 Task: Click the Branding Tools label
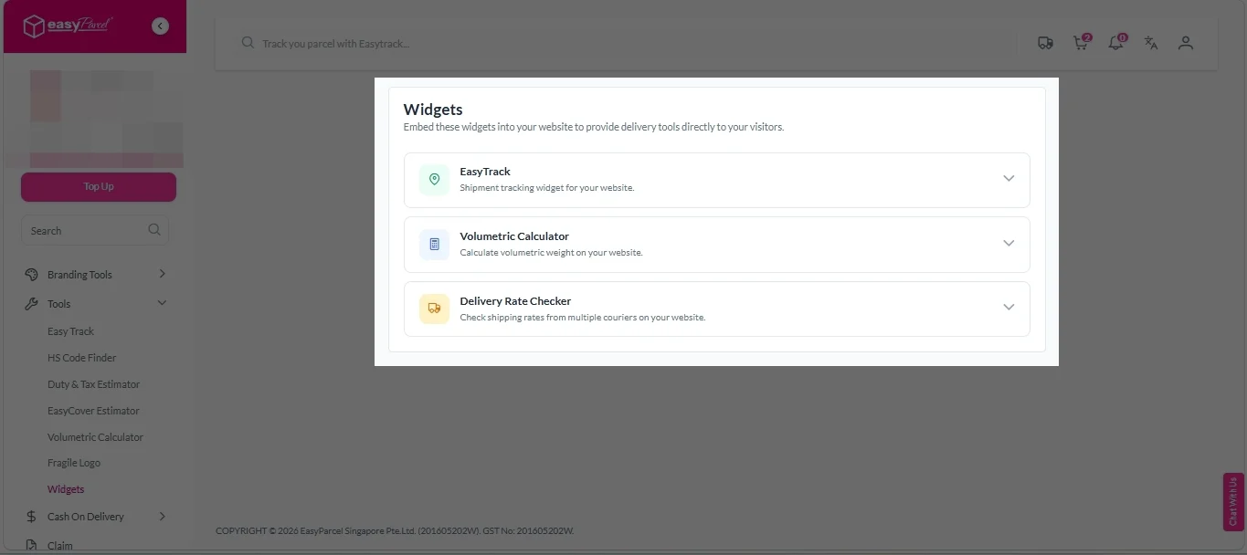79,275
